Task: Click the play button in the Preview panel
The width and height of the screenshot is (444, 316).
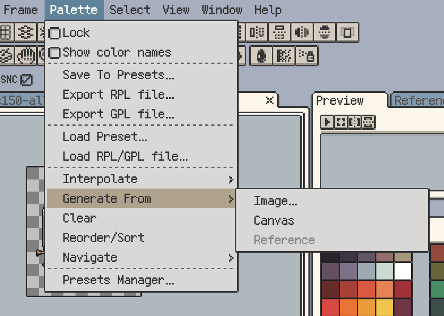Action: click(x=327, y=122)
